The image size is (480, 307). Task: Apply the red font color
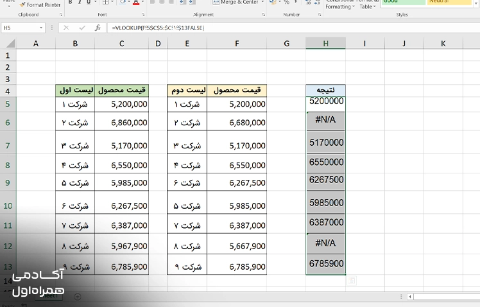[x=136, y=2]
